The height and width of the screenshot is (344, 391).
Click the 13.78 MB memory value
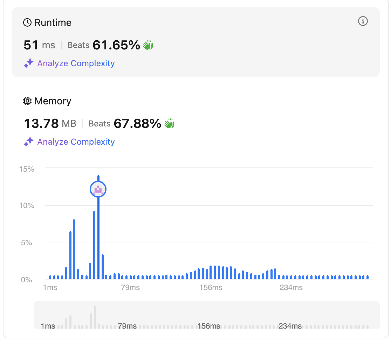coord(50,124)
